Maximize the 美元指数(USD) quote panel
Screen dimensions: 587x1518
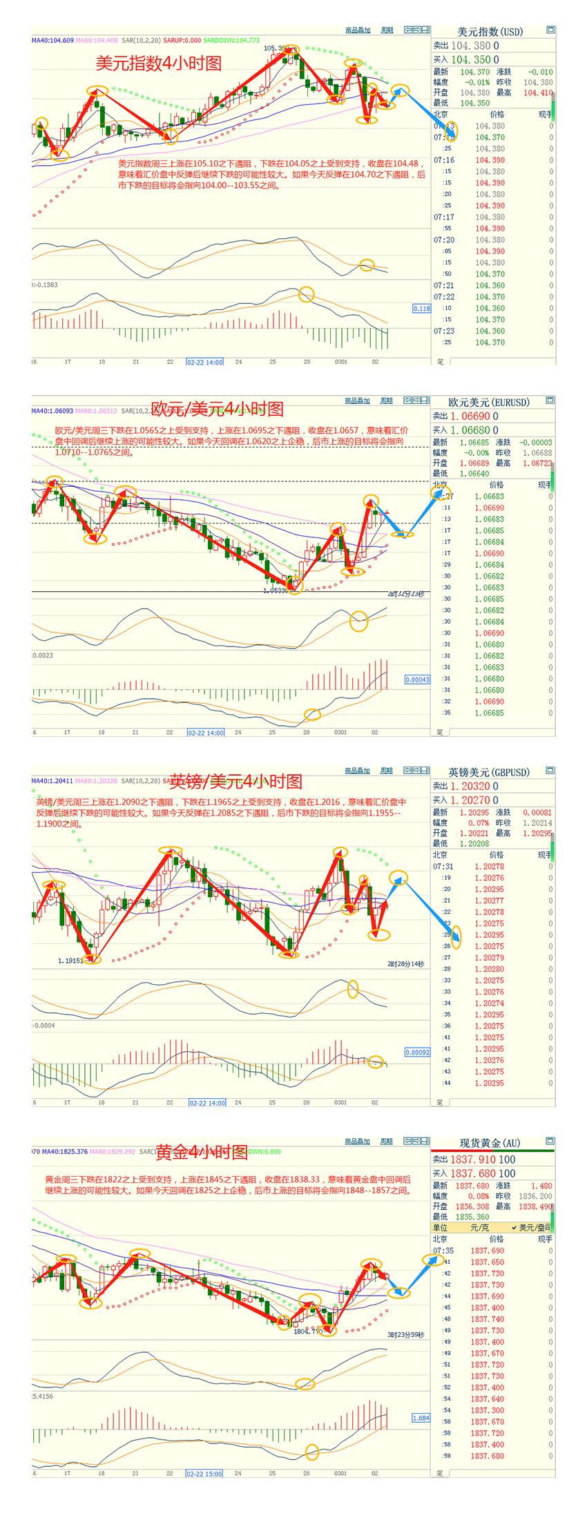[x=550, y=30]
